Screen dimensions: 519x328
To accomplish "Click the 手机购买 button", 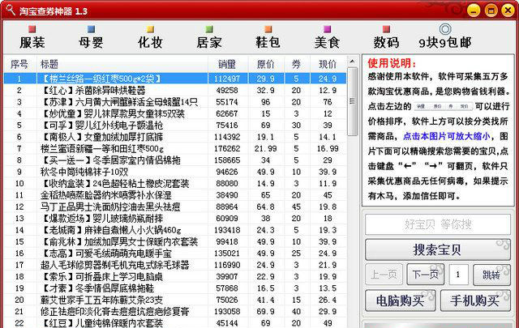I will (475, 300).
